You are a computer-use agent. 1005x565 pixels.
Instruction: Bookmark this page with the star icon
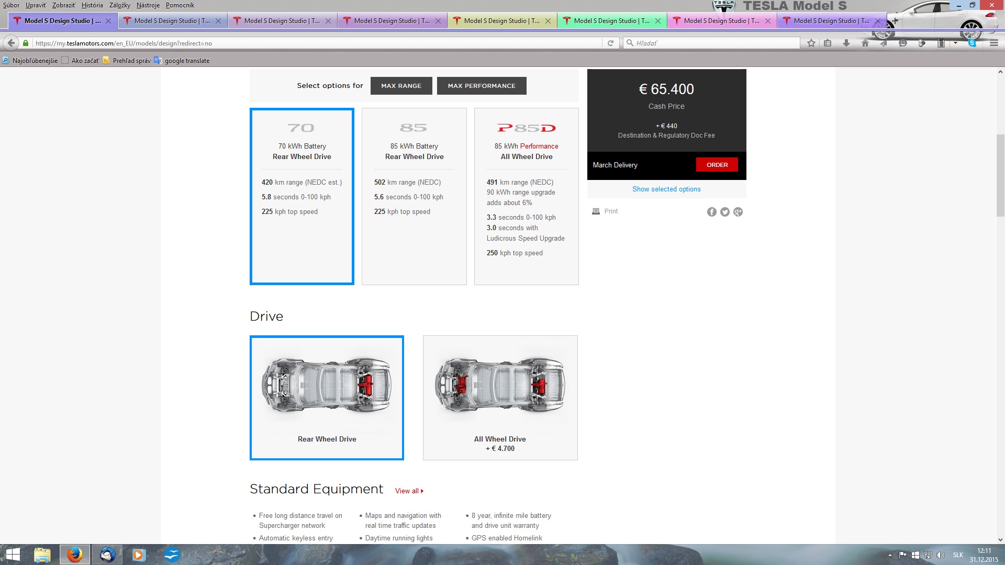pos(811,43)
